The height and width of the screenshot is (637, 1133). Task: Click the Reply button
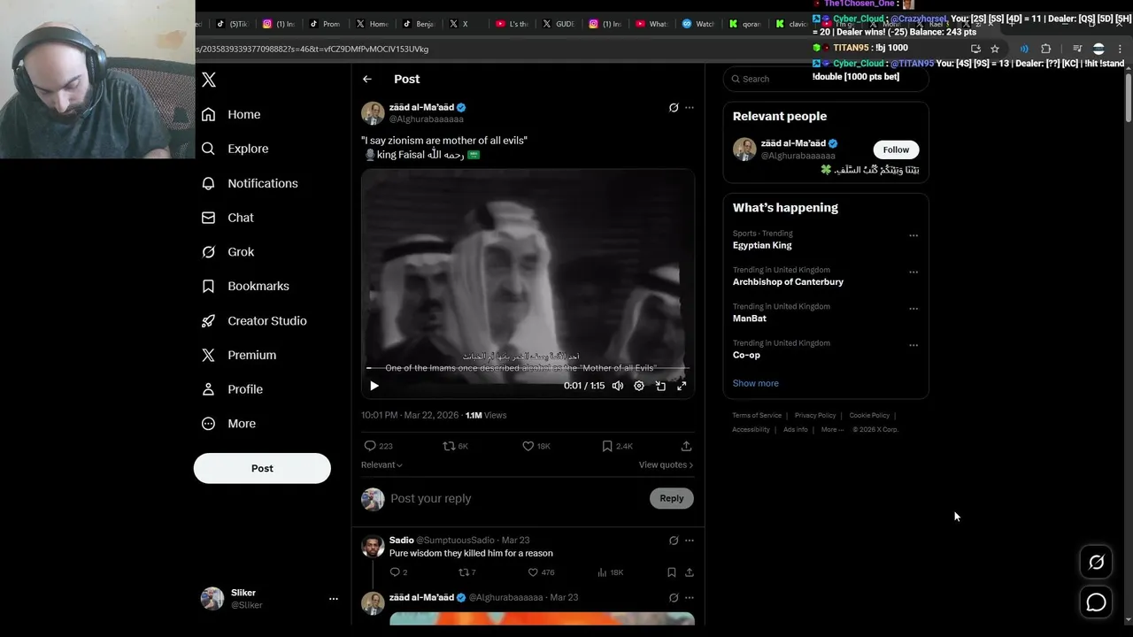tap(672, 498)
